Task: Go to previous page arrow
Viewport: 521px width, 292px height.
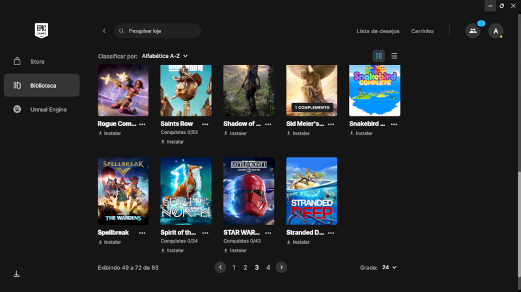Action: [220, 267]
